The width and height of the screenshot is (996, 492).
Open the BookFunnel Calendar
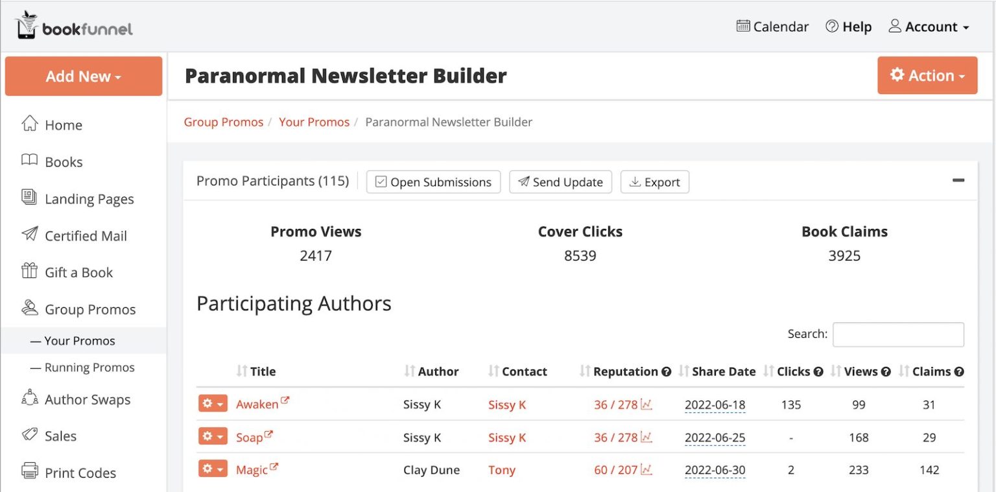point(772,27)
